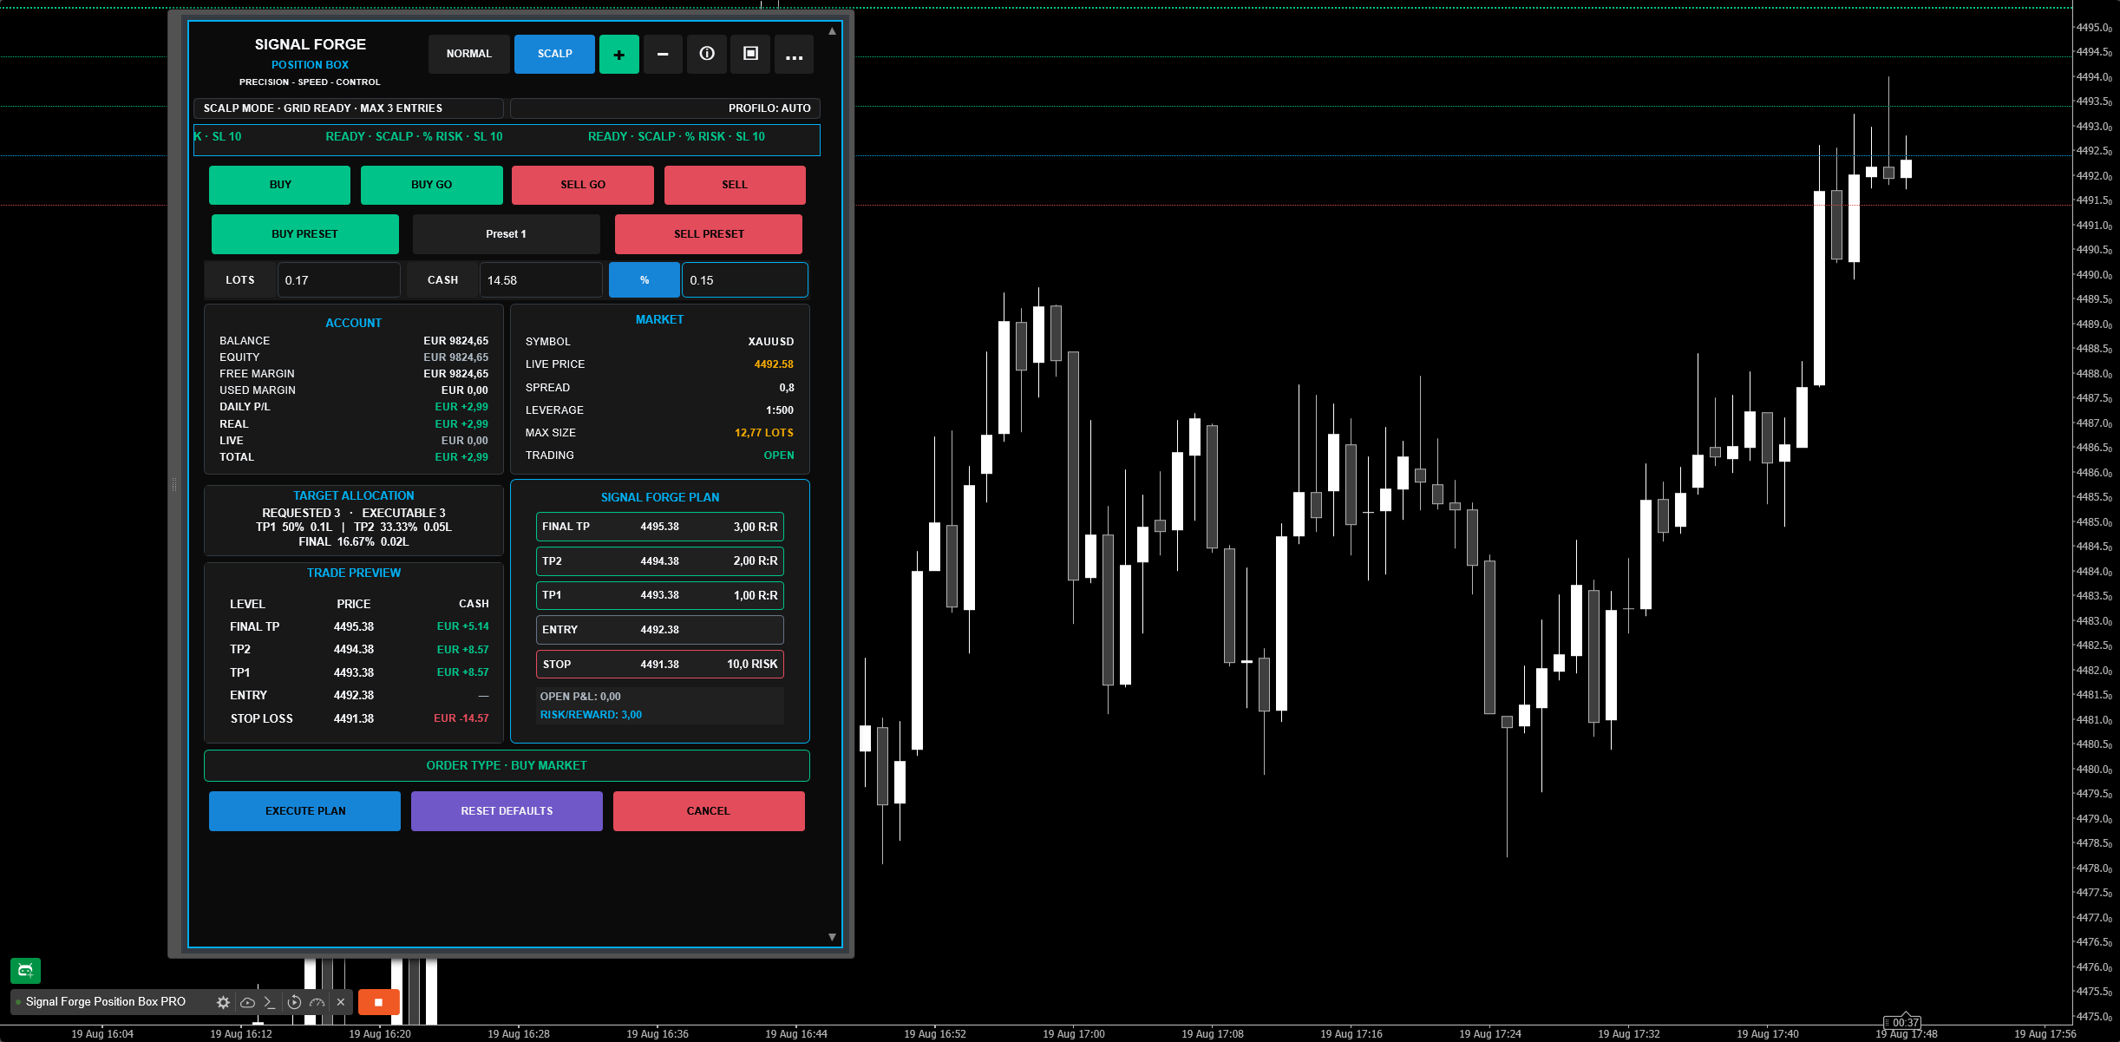Click the PROFILO: AUTO profile selector
This screenshot has width=2120, height=1042.
click(665, 108)
